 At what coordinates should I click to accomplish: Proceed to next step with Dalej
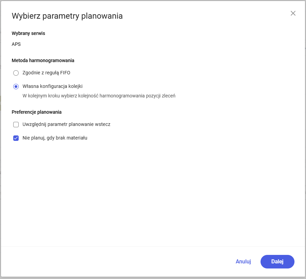click(x=277, y=261)
